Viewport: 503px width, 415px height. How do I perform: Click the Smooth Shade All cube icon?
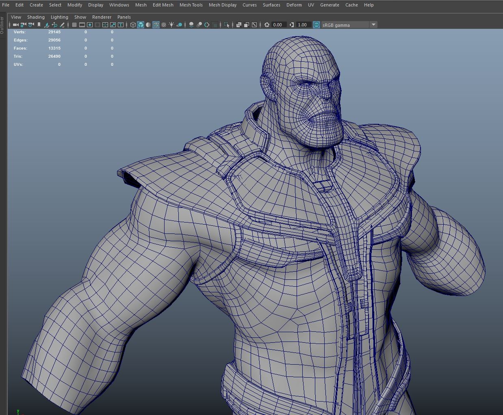coord(141,25)
